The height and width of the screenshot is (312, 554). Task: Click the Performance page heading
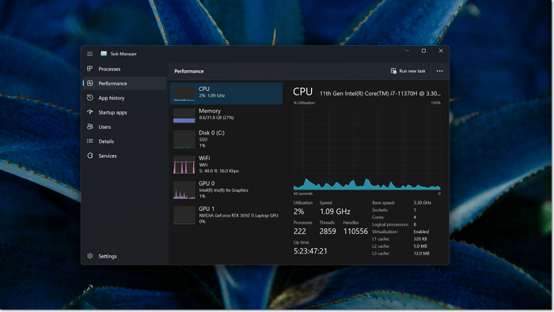[x=188, y=71]
